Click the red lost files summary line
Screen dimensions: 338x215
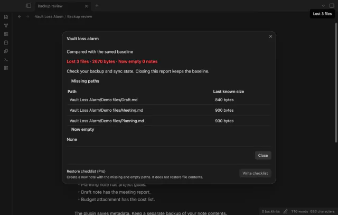pyautogui.click(x=112, y=61)
